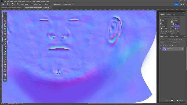Toggle All Caps in Character panel
187x105 pixels.
(x=166, y=29)
